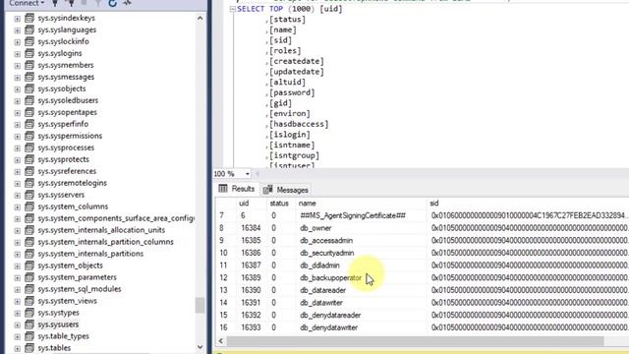Viewport: 629px width, 354px height.
Task: Click the view icon beside sys.sysopentapes
Action: point(29,112)
